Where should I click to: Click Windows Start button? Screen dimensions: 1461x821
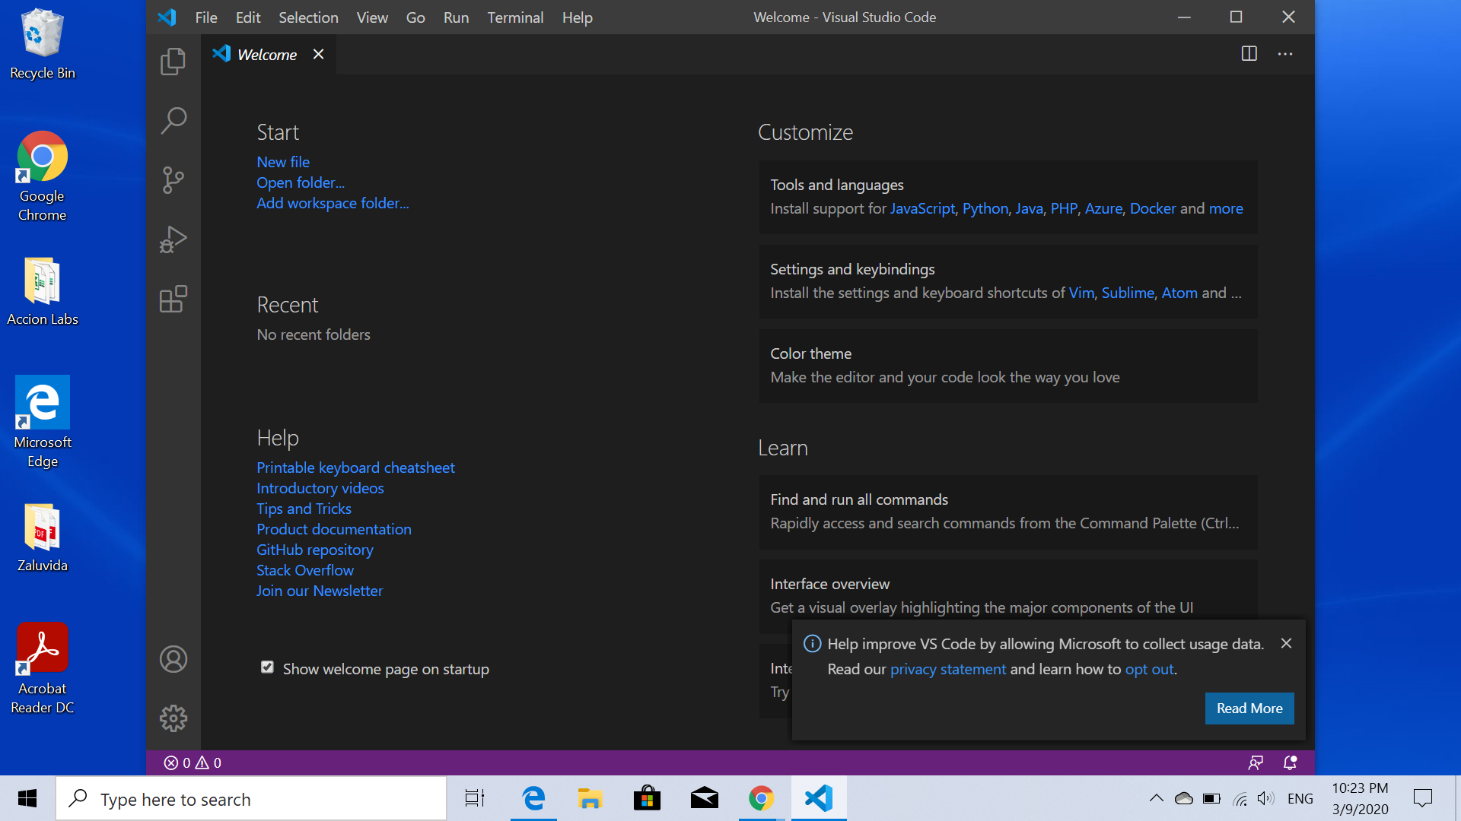pyautogui.click(x=27, y=798)
